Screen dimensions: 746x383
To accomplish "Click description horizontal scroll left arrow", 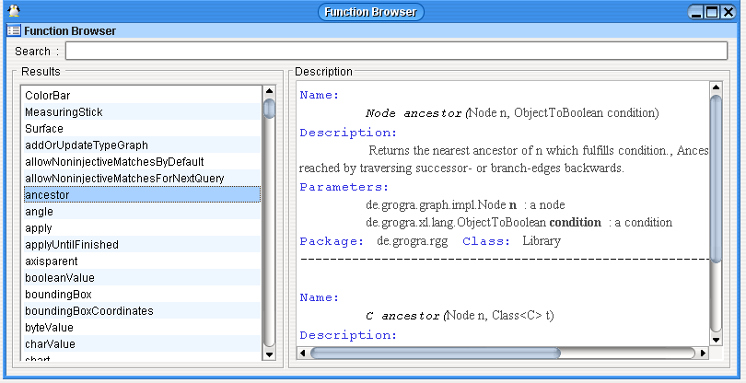I will pyautogui.click(x=303, y=353).
